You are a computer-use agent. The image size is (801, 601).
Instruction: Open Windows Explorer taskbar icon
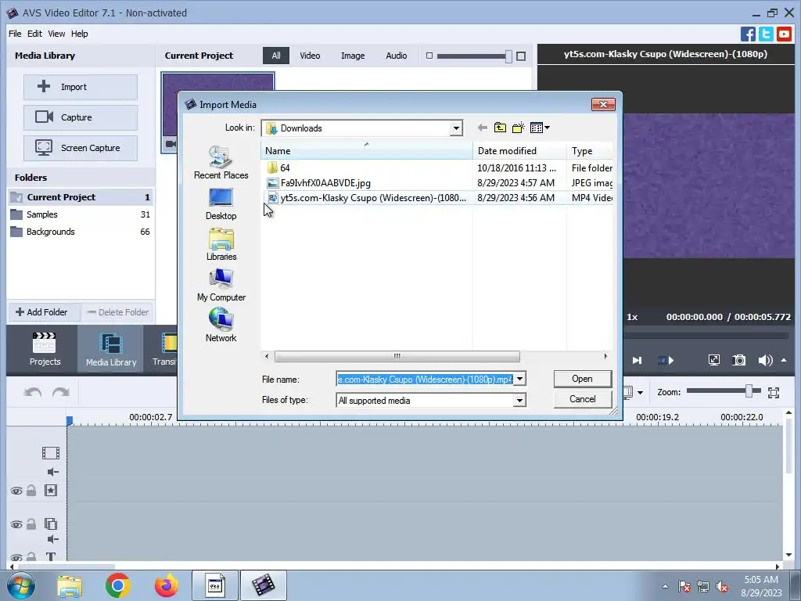[70, 585]
